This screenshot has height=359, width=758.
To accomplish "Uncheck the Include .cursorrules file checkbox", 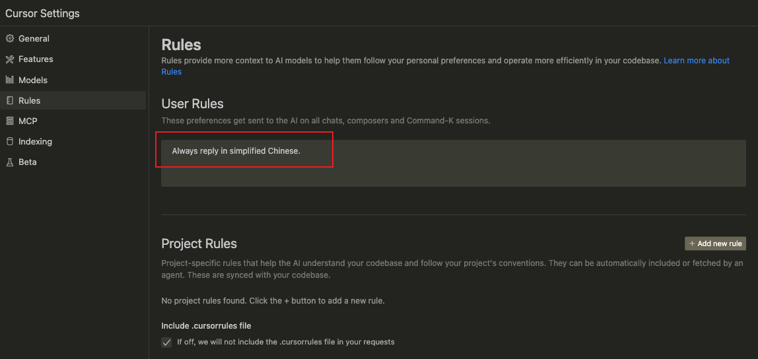I will [x=167, y=343].
